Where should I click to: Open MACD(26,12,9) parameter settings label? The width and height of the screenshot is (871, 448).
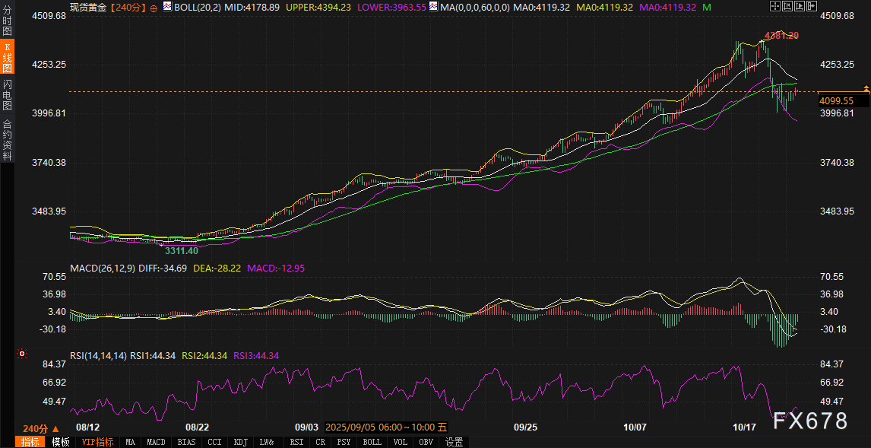[102, 268]
